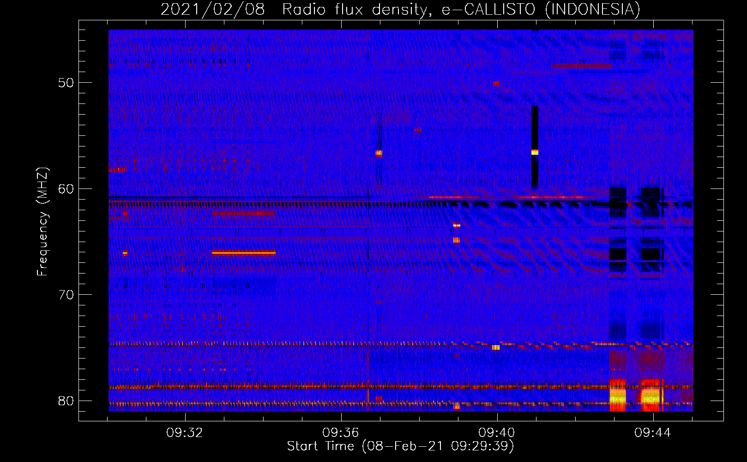Screen dimensions: 747x462
Task: Click the black vertical dropout bar near 09:41
Action: pyautogui.click(x=535, y=147)
